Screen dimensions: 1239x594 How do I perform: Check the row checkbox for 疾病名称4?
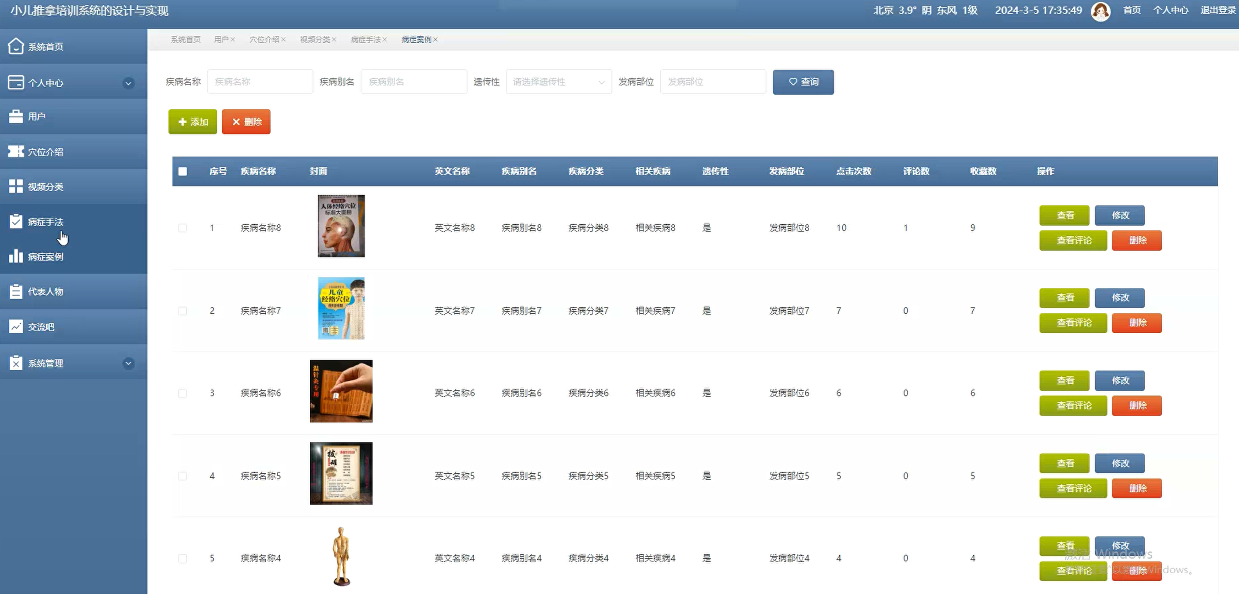183,558
